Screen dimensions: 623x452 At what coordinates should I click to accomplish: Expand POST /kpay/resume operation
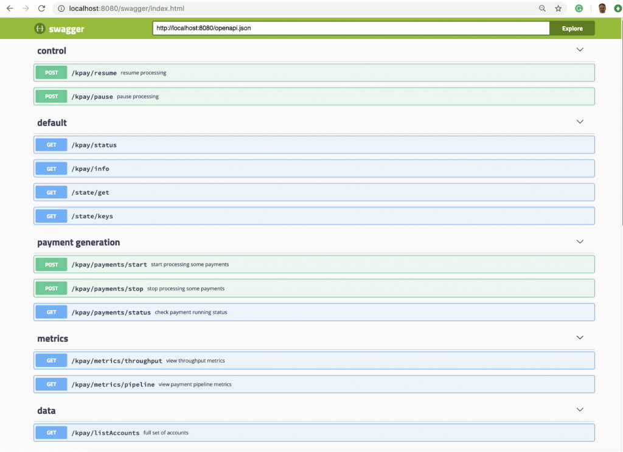click(x=314, y=72)
